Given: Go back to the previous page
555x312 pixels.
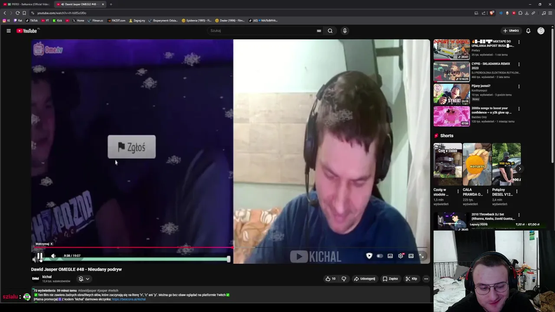Looking at the screenshot, I should click(x=5, y=13).
